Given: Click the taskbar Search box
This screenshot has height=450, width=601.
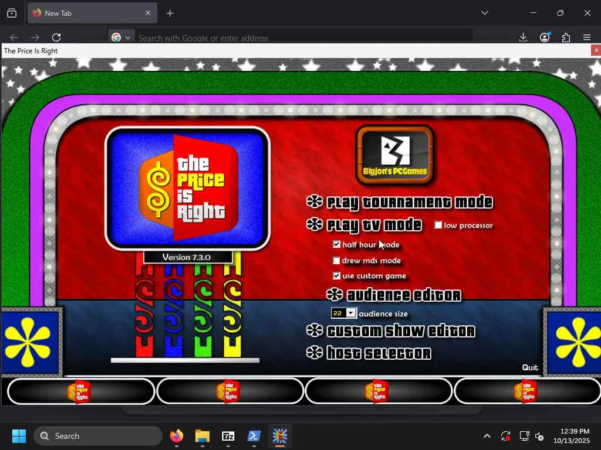Looking at the screenshot, I should click(98, 436).
